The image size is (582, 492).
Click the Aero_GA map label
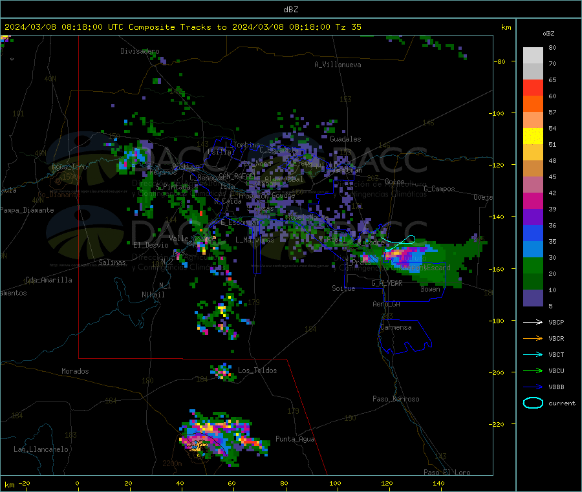tap(387, 304)
